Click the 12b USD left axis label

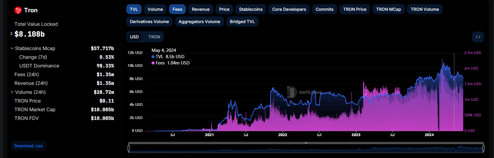tap(135, 53)
